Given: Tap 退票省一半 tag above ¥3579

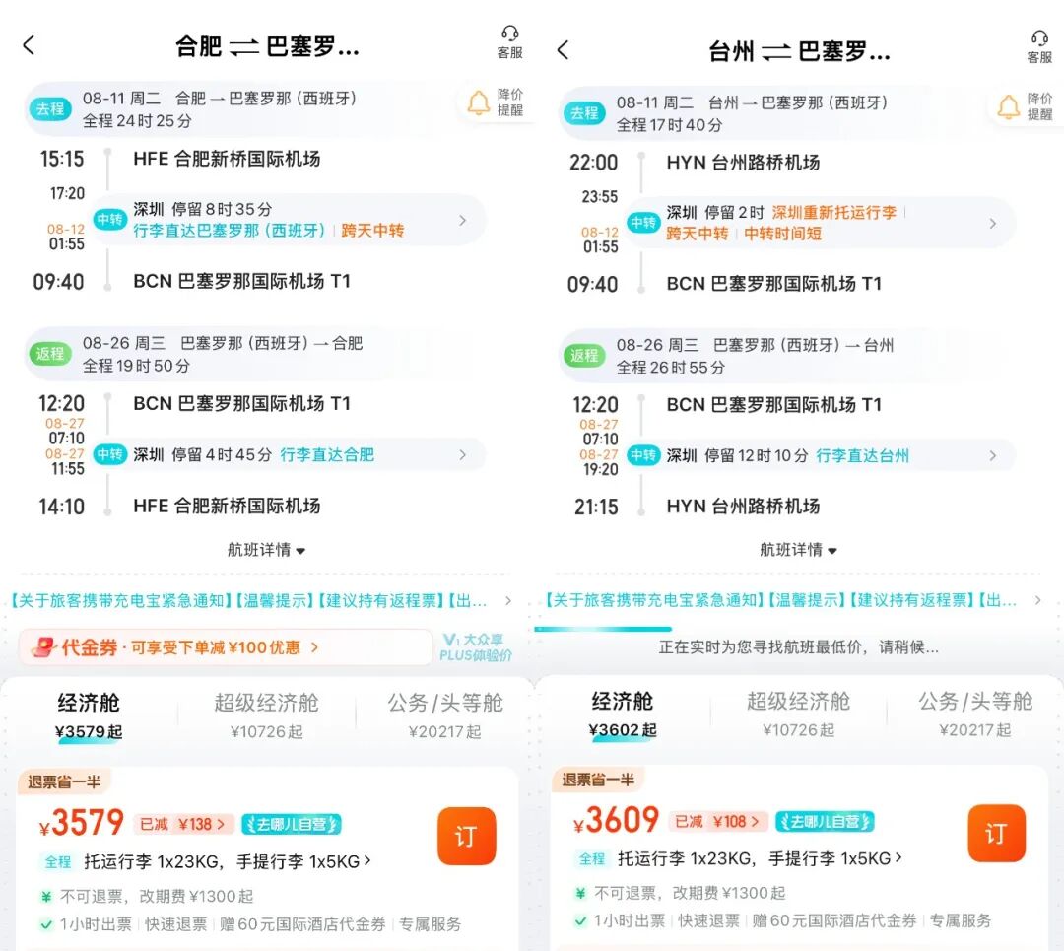Looking at the screenshot, I should tap(64, 781).
